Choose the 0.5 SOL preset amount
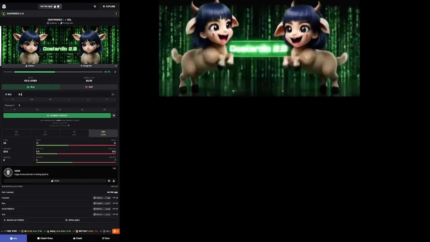This screenshot has width=430, height=242. (50, 99)
